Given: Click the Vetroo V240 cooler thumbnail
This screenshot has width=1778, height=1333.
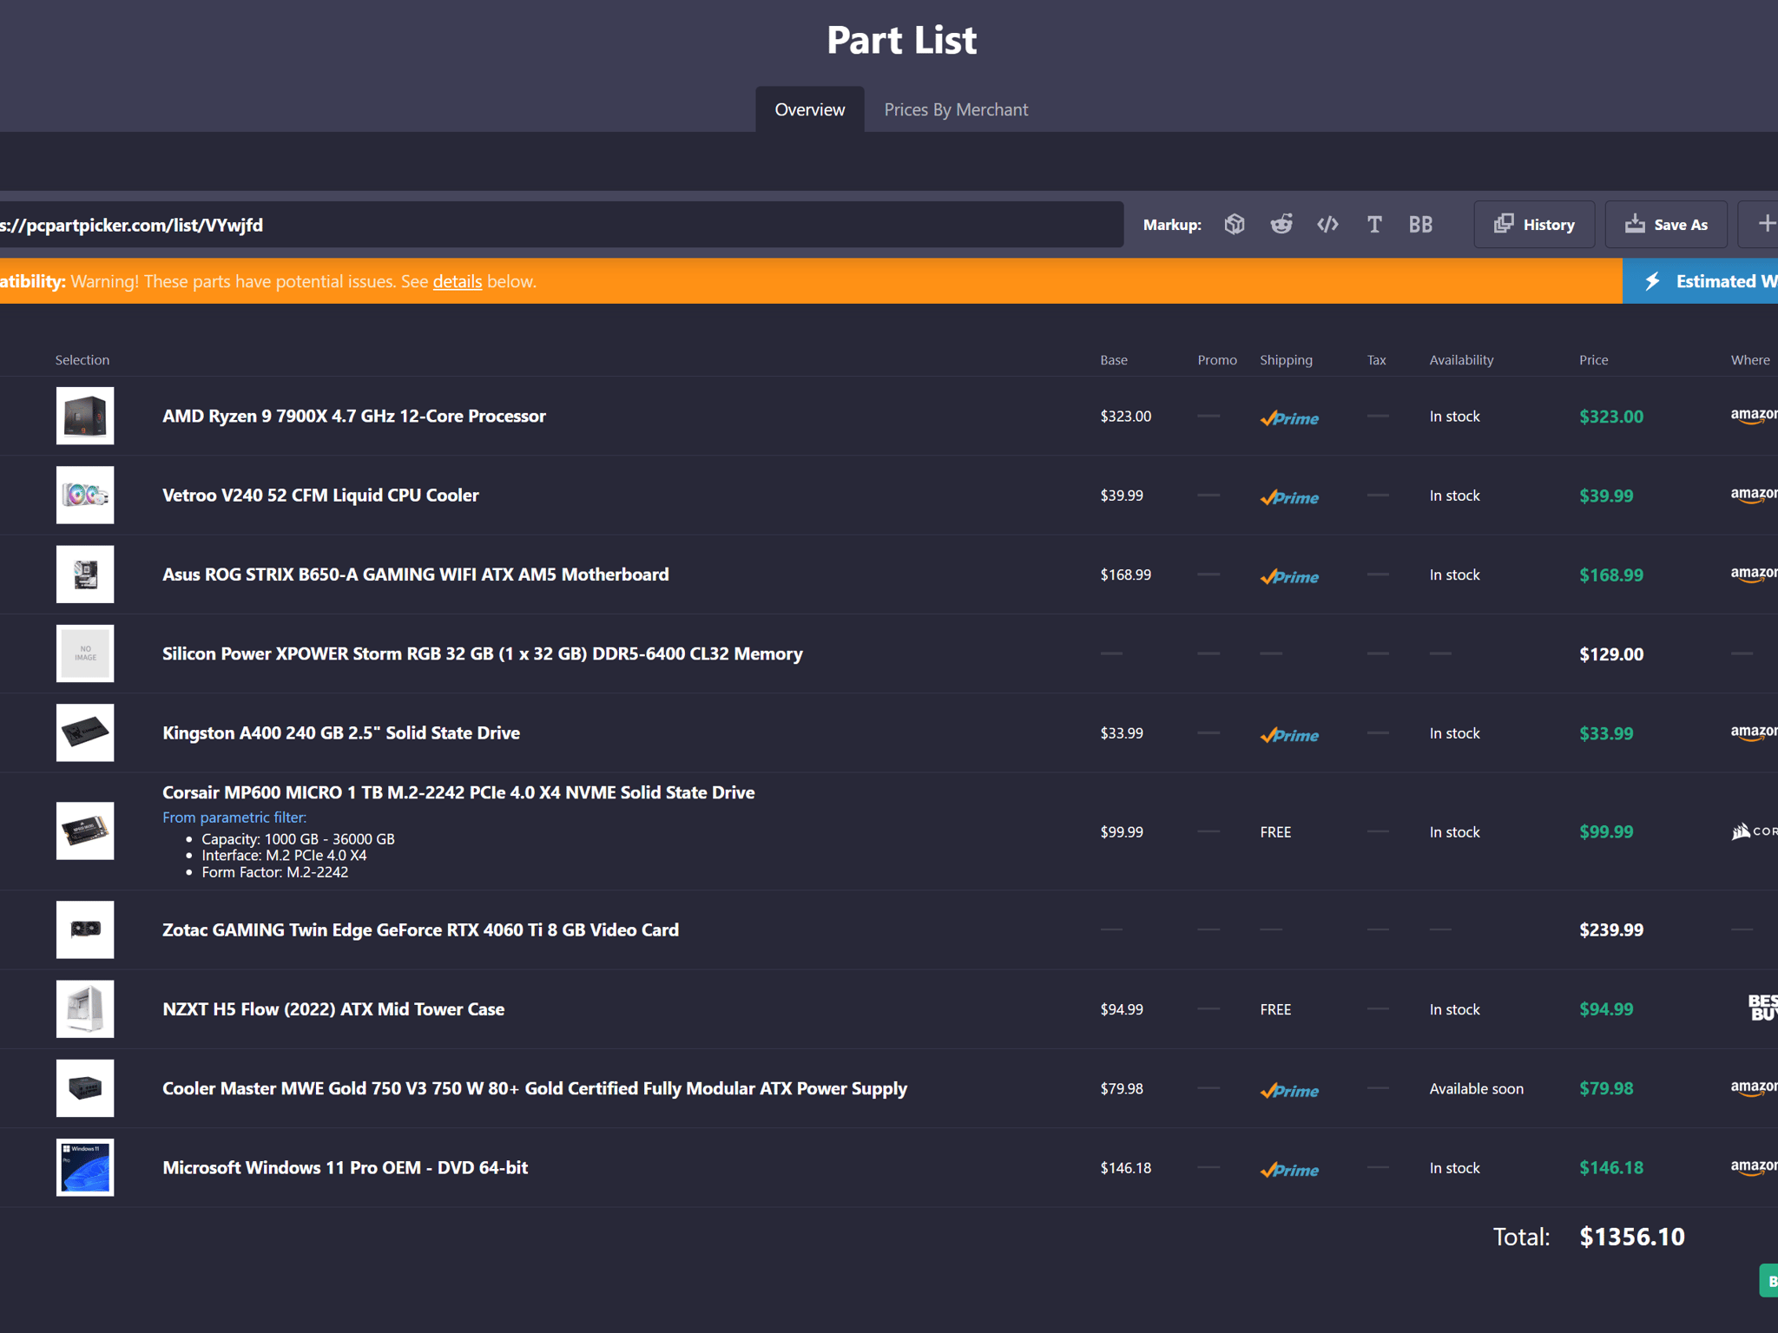Looking at the screenshot, I should pyautogui.click(x=85, y=495).
